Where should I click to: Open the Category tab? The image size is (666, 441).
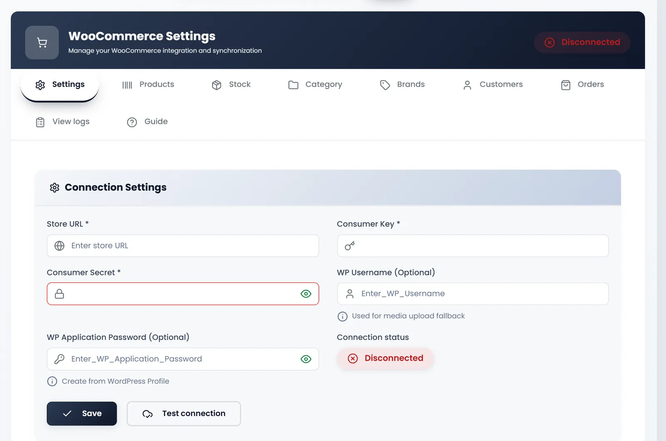[315, 84]
